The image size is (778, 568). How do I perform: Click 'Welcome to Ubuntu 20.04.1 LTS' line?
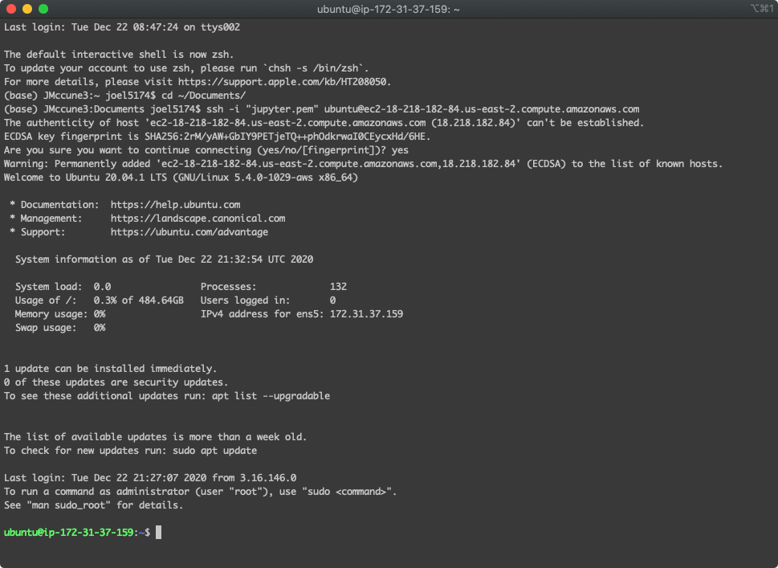click(85, 178)
